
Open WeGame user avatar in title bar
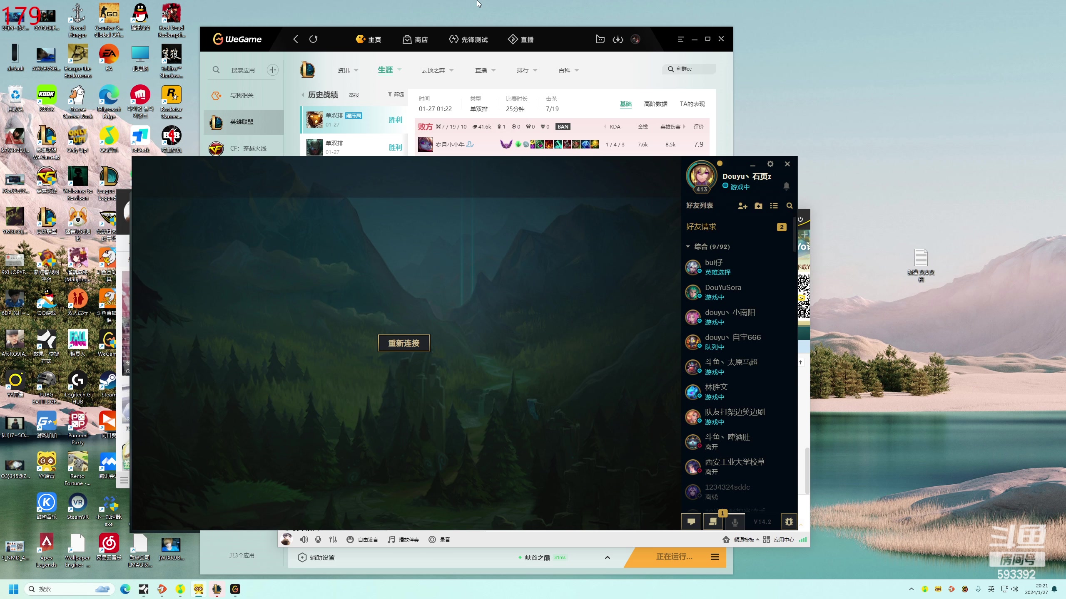[x=635, y=40]
